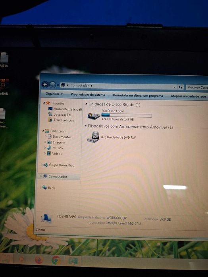Click the Grupo Doméstico icon

pyautogui.click(x=46, y=165)
